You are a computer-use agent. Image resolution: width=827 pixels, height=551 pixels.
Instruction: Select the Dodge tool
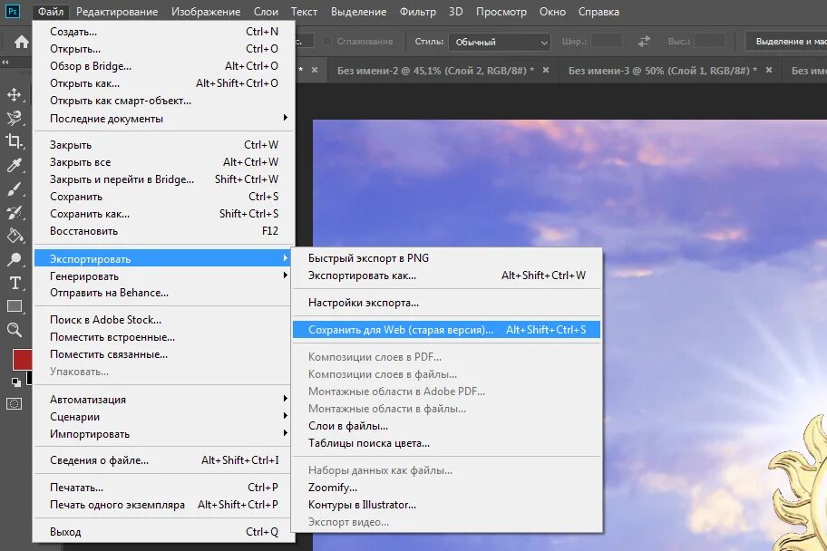click(x=15, y=259)
